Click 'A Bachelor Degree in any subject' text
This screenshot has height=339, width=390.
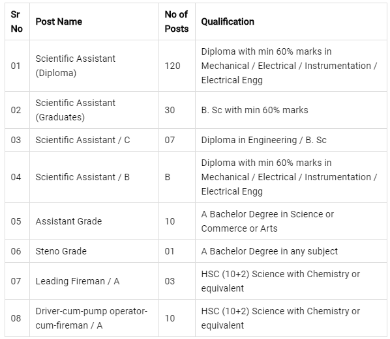(269, 251)
